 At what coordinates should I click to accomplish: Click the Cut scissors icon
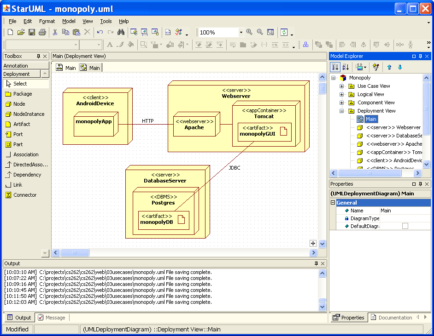point(55,32)
